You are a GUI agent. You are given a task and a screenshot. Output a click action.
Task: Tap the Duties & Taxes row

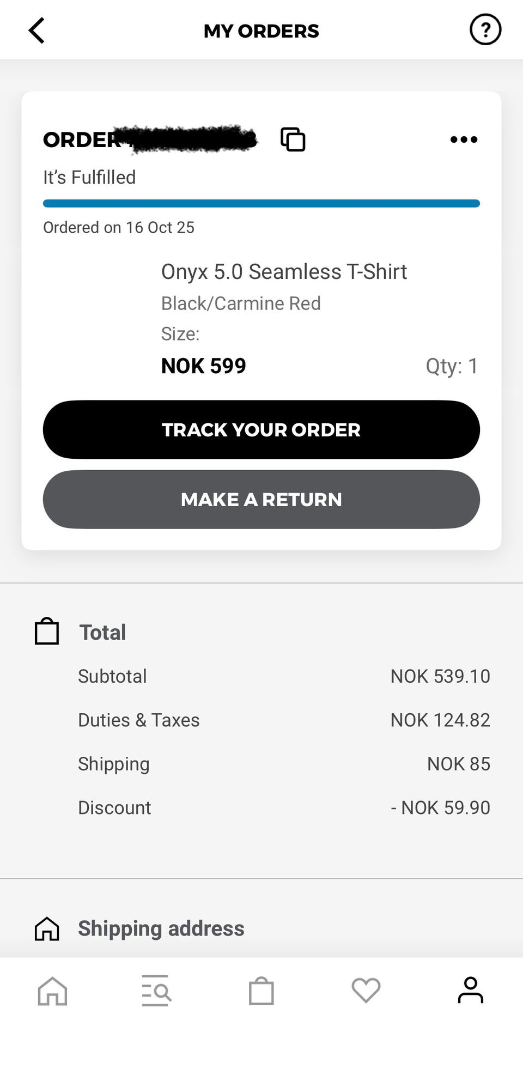point(284,720)
